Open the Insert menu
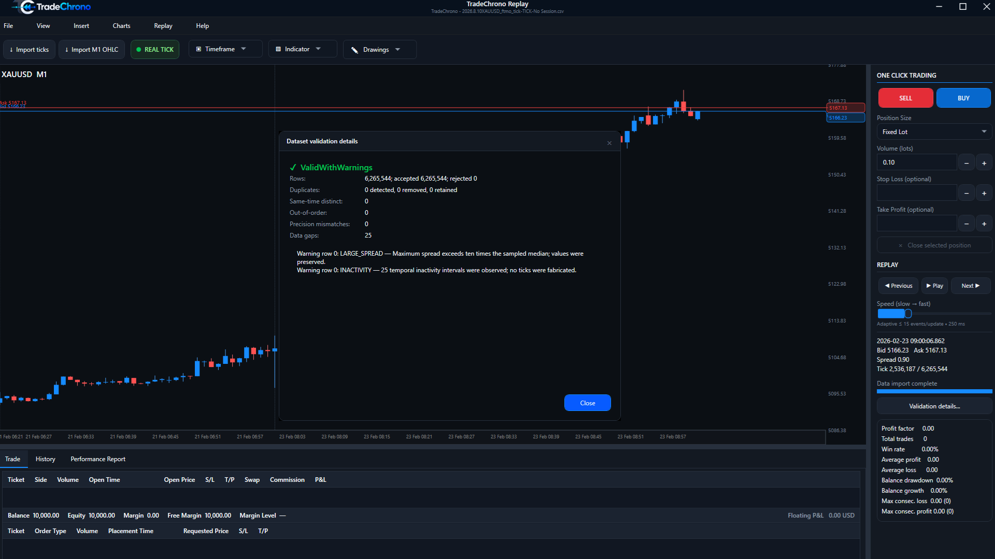Viewport: 995px width, 559px height. coord(81,26)
